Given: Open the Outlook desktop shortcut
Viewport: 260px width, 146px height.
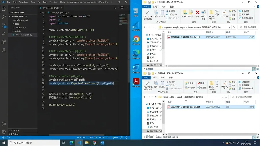Looking at the screenshot, I should 136,69.
